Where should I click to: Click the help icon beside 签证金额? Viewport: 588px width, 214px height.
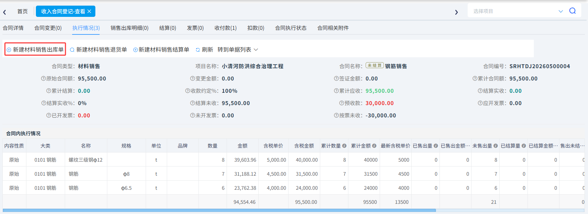[336, 79]
